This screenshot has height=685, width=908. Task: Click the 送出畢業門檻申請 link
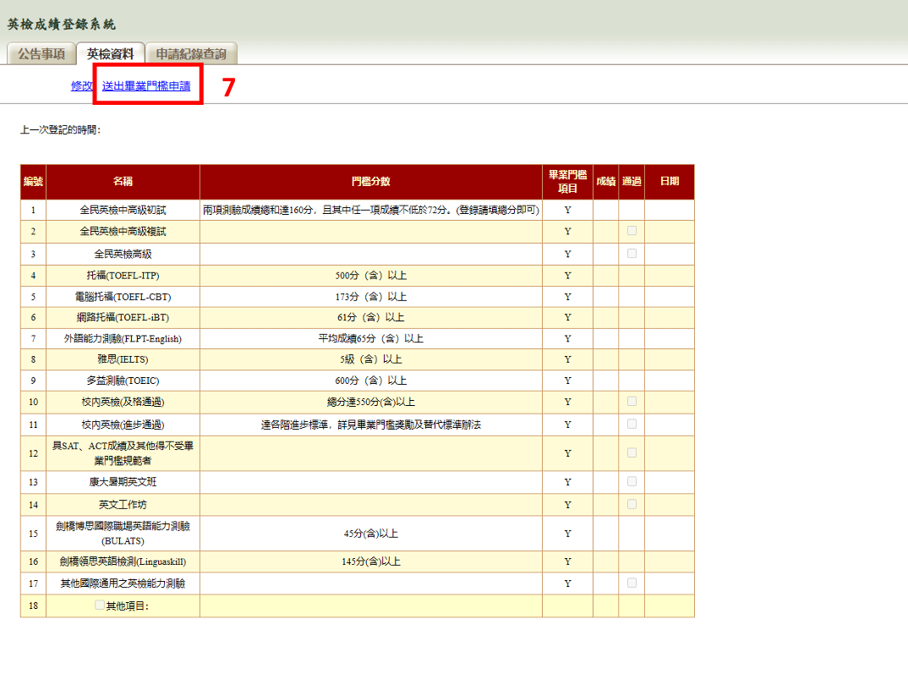pyautogui.click(x=146, y=85)
